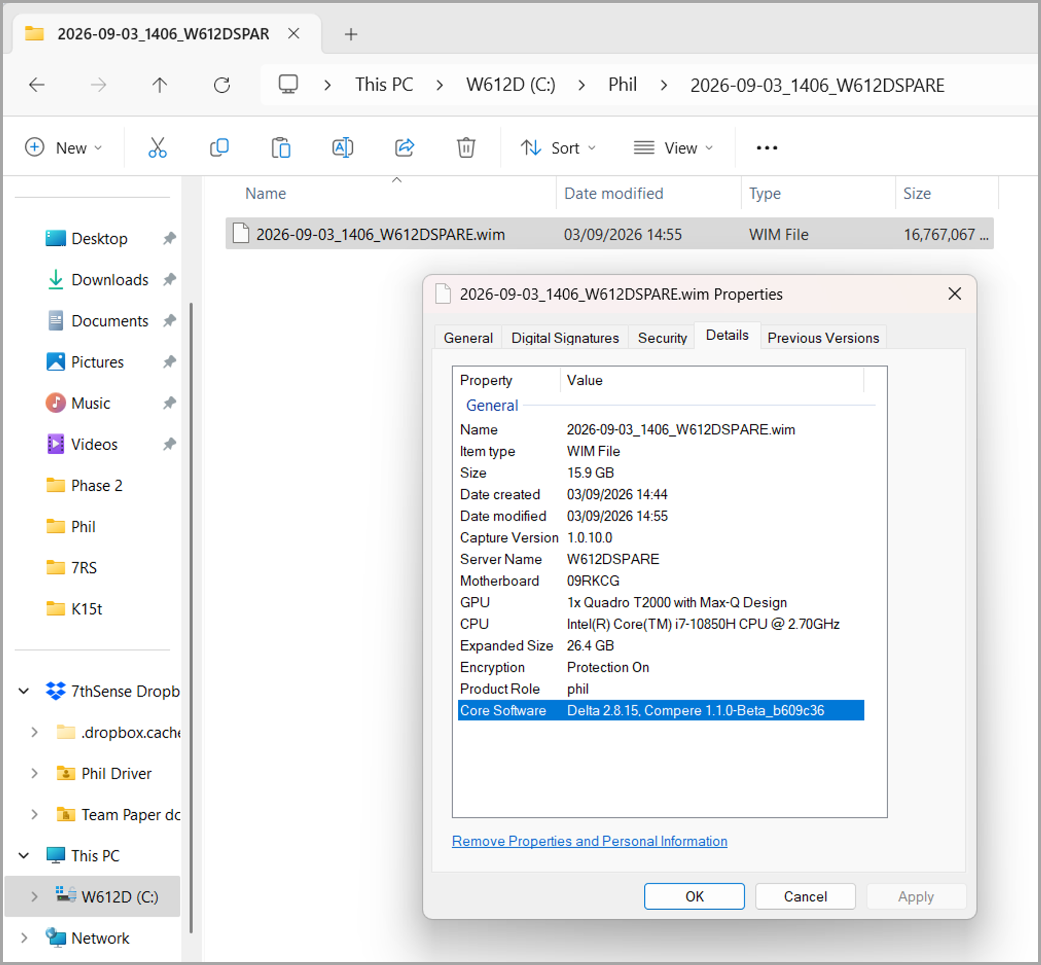Switch to the Digital Signatures tab
The image size is (1041, 965).
(x=565, y=338)
